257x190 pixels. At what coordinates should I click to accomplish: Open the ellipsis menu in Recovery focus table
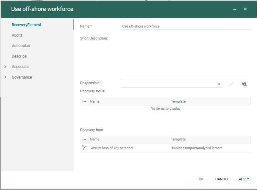(84, 102)
